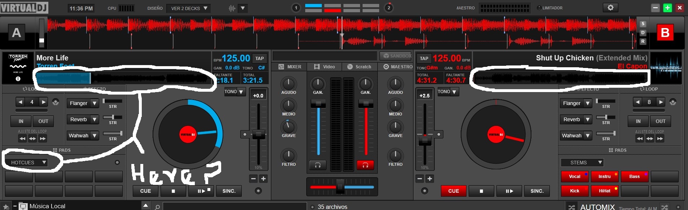This screenshot has width=688, height=210.
Task: Click left deck pitch plus button
Action: [263, 179]
